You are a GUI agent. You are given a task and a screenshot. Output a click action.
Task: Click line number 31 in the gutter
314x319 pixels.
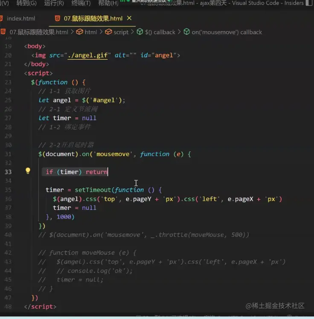8,154
